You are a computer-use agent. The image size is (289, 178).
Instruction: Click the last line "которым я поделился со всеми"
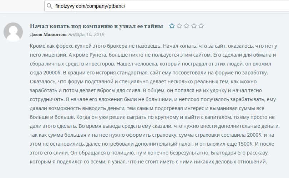(x=68, y=162)
